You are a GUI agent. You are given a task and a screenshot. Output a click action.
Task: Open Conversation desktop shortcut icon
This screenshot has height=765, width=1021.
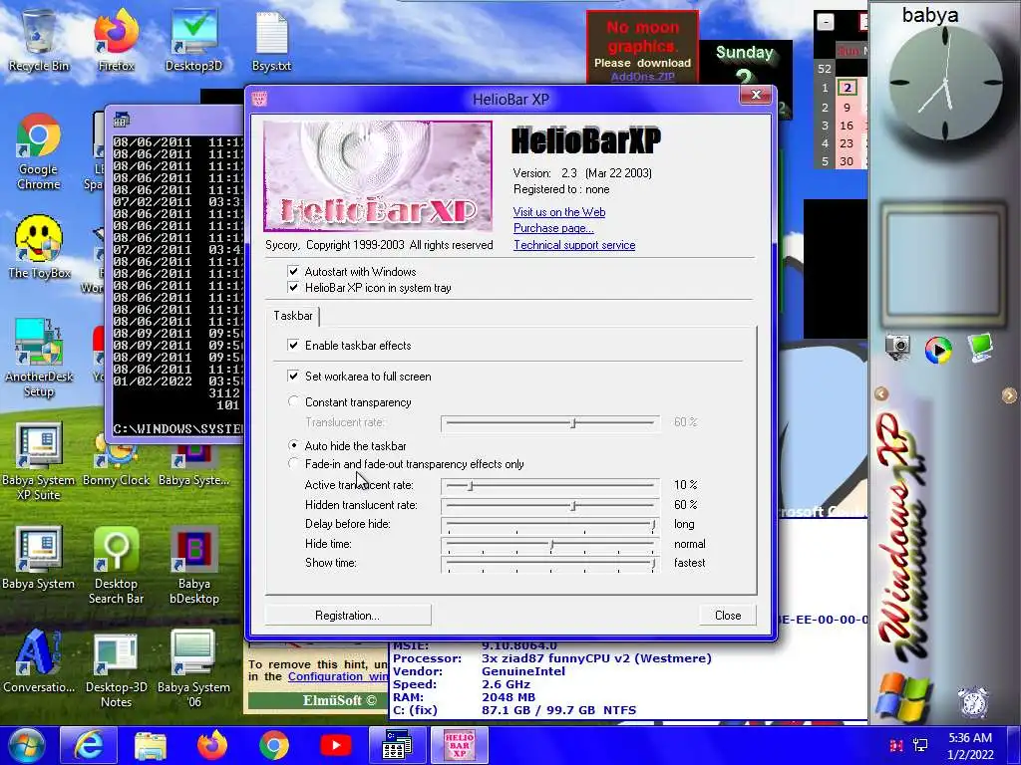pos(39,661)
